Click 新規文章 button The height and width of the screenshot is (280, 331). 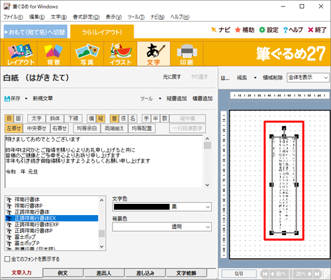click(x=43, y=99)
